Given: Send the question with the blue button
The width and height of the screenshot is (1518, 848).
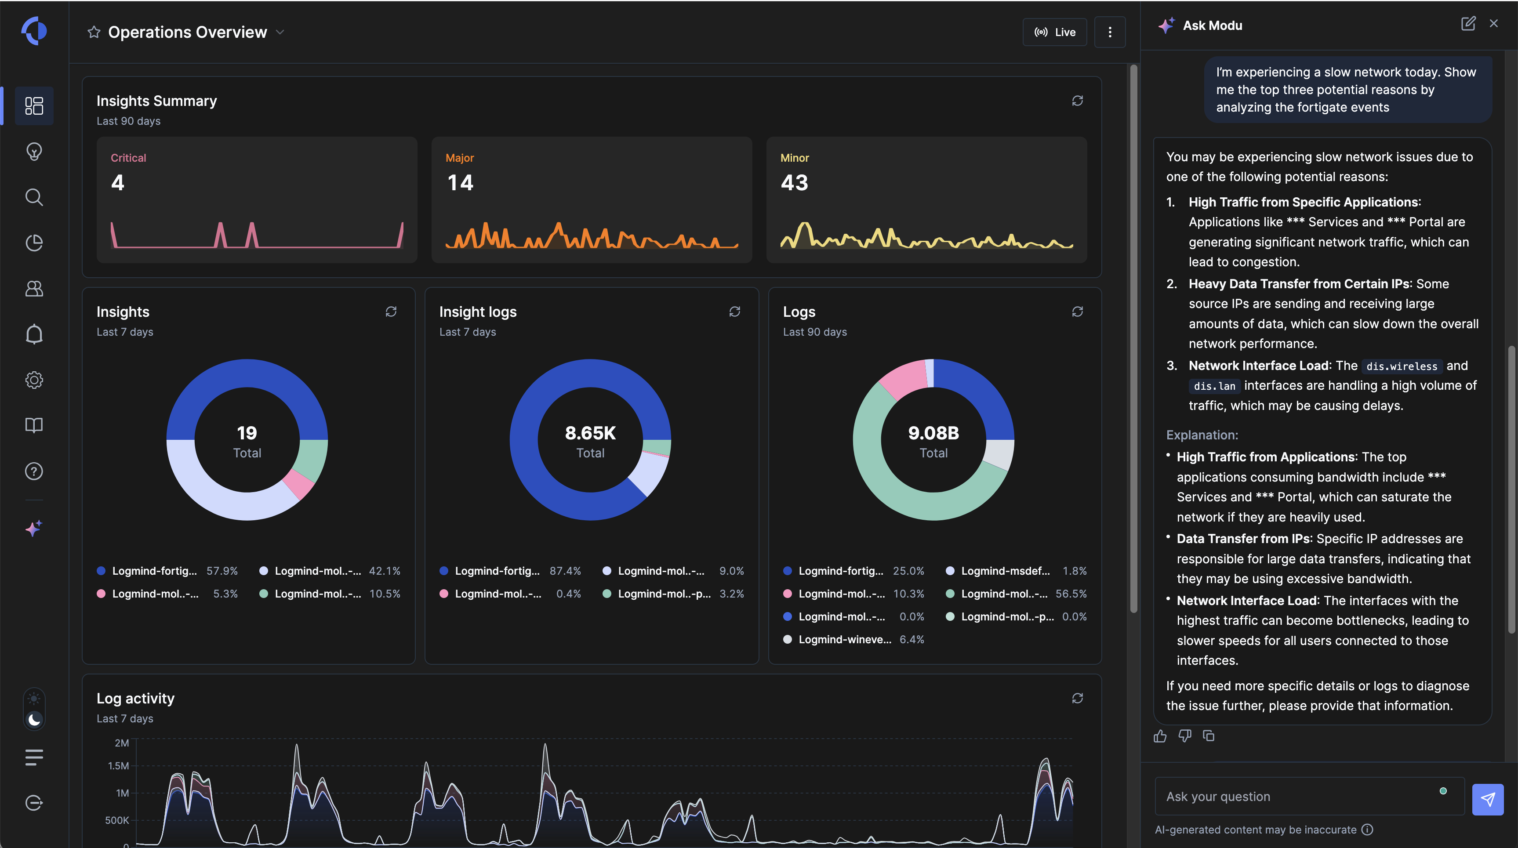Looking at the screenshot, I should click(1487, 799).
